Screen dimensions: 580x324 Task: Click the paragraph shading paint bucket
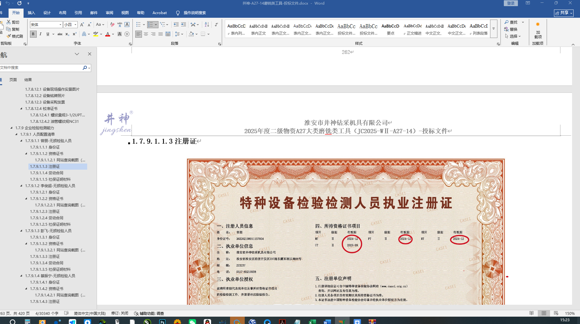191,34
